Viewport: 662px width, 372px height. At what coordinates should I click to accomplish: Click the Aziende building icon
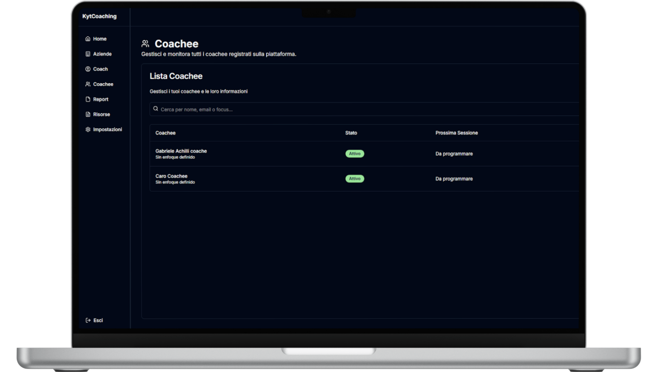coord(88,54)
